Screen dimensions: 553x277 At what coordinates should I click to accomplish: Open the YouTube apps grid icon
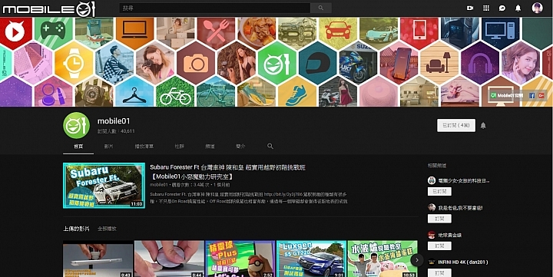(x=486, y=8)
